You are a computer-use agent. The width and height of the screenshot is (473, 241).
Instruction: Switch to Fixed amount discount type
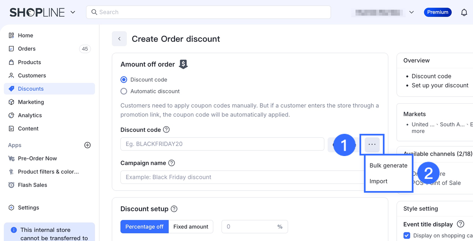(191, 227)
